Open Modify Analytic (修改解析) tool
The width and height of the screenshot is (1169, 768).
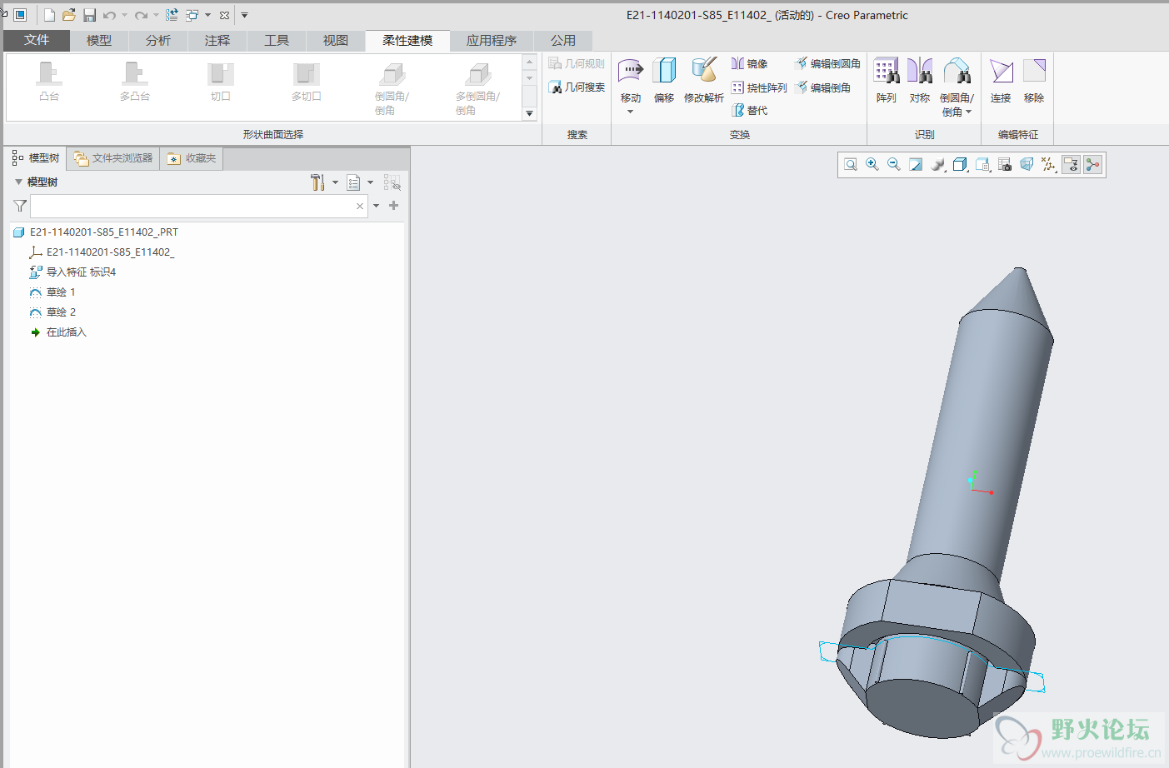[704, 79]
